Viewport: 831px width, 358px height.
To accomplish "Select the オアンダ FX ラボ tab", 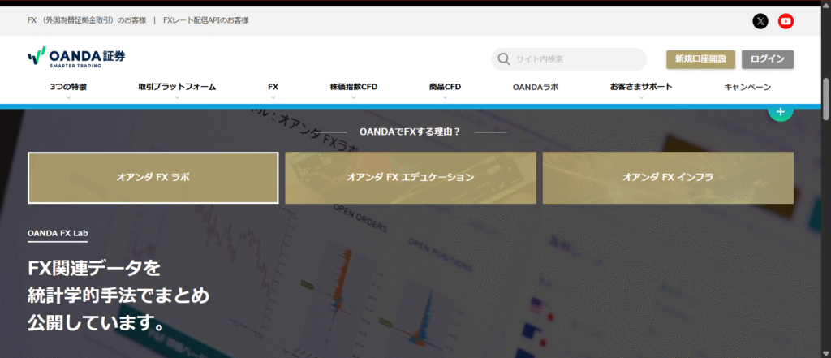I will click(153, 178).
